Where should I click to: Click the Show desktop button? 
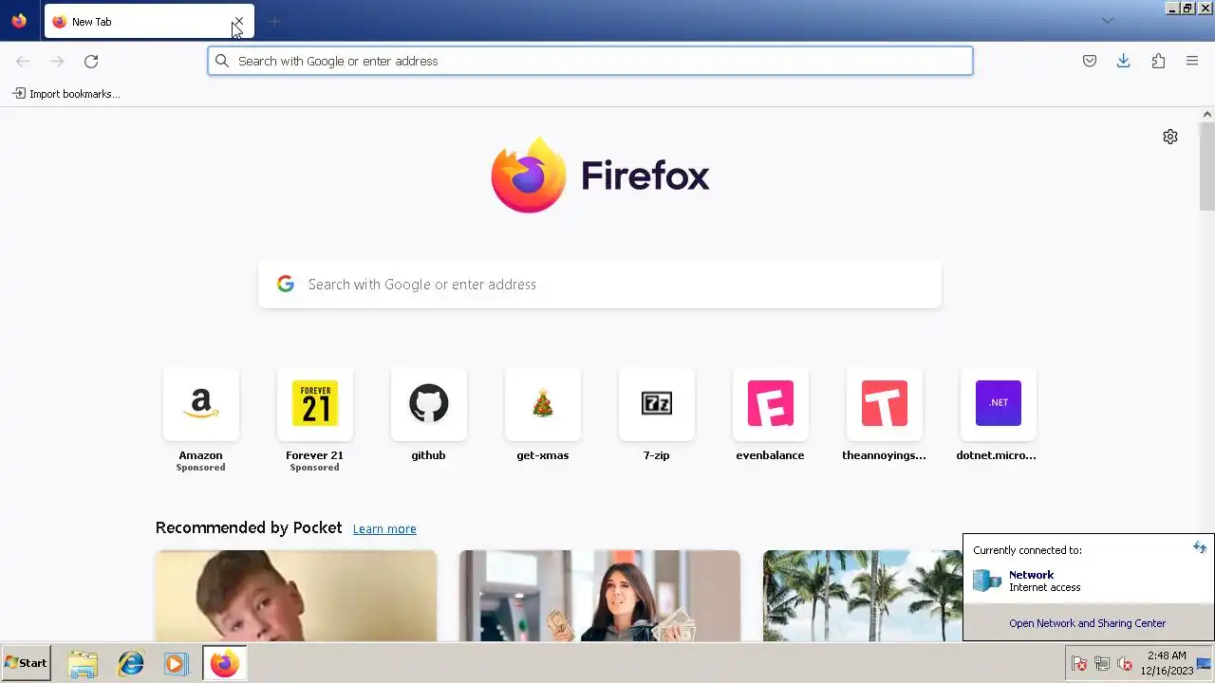coord(1205,663)
